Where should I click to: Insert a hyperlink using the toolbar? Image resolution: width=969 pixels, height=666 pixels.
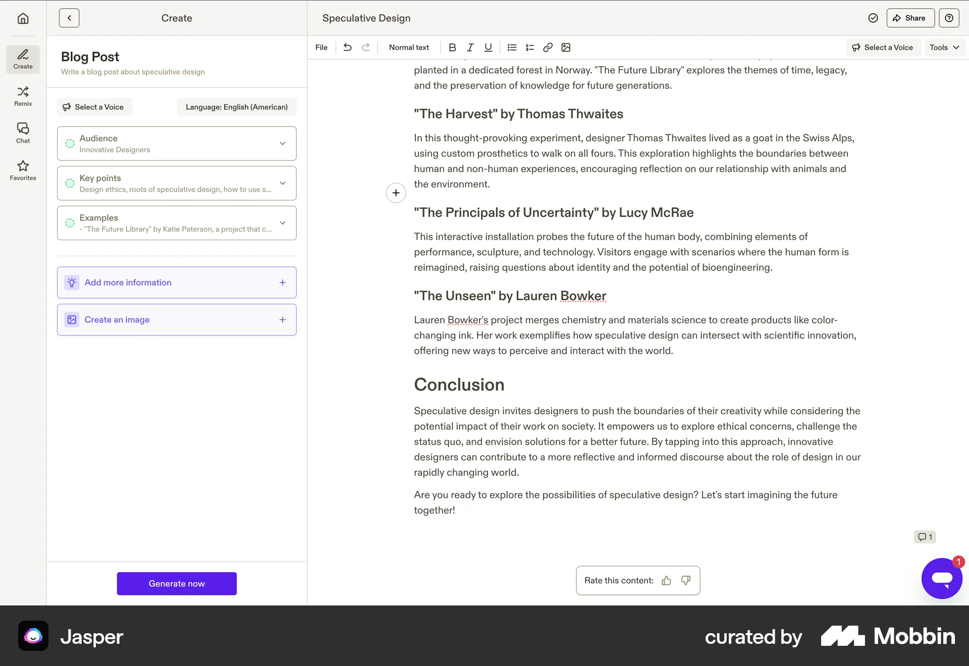pos(548,47)
